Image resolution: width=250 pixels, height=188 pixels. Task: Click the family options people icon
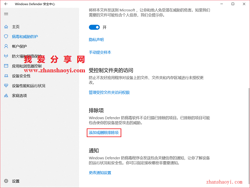(x=6, y=95)
